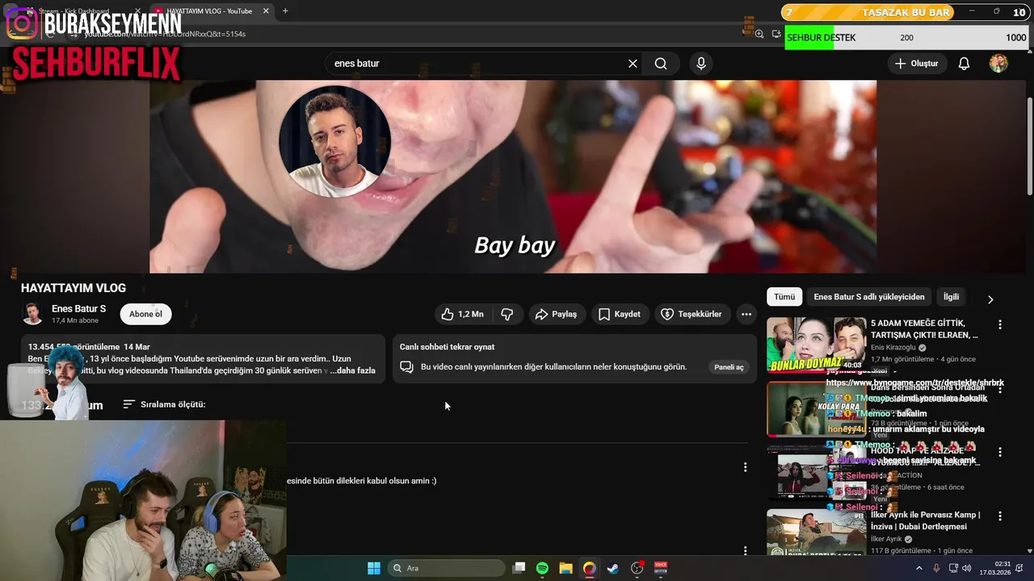The height and width of the screenshot is (581, 1034).
Task: Close the HAYATTAYIM VLOG tab
Action: click(x=266, y=11)
